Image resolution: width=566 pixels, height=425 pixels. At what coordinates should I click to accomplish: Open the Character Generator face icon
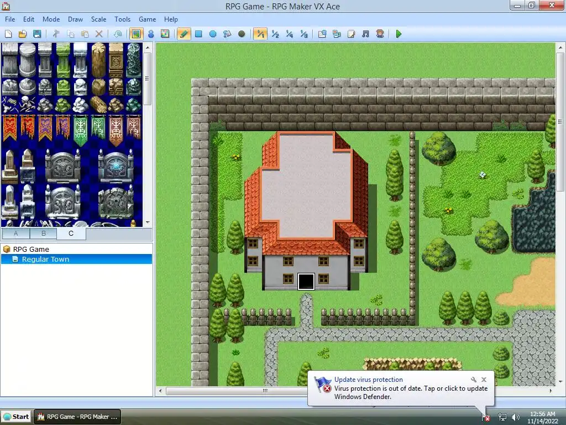380,34
